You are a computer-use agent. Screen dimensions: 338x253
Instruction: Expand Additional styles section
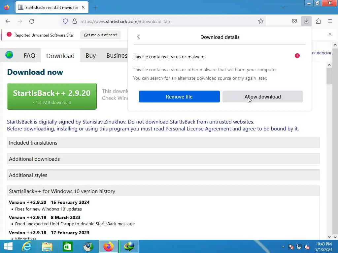(163, 175)
